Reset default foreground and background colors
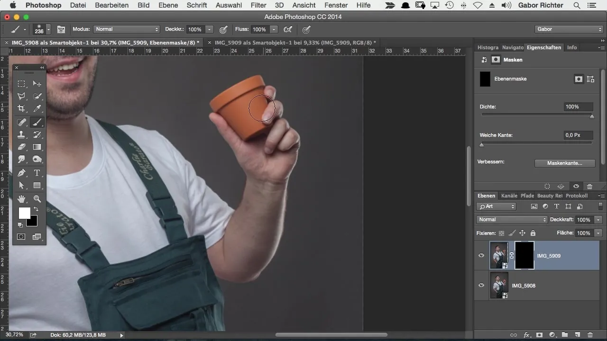This screenshot has height=341, width=607. (20, 224)
